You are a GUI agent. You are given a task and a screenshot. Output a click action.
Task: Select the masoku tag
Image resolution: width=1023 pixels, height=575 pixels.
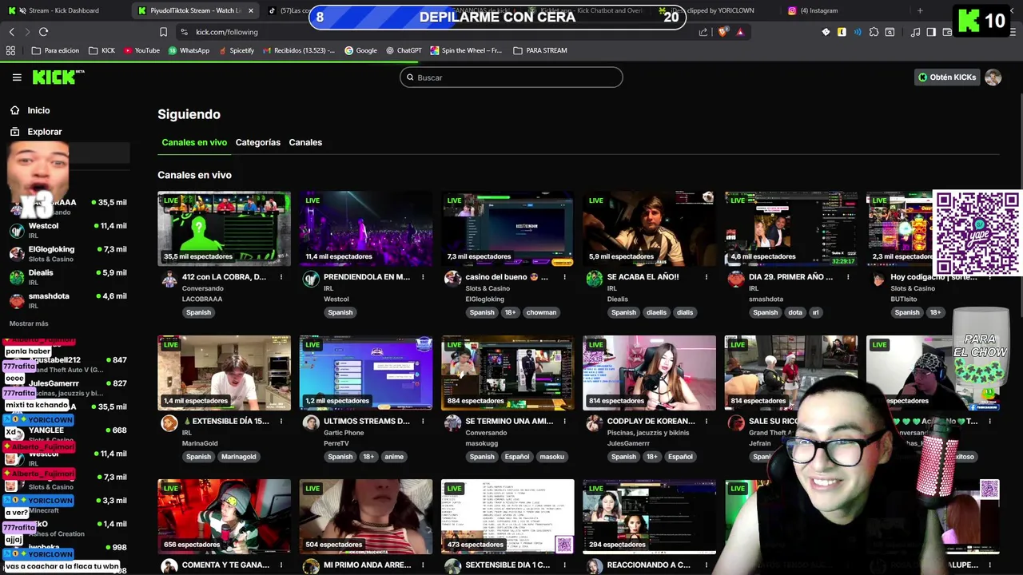click(x=551, y=457)
